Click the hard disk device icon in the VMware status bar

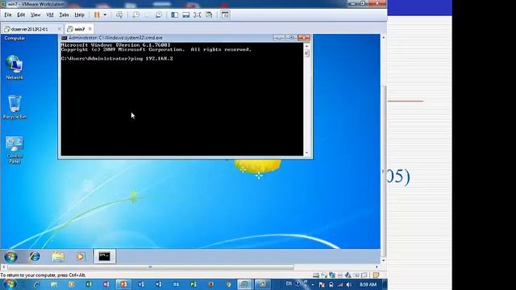316,275
